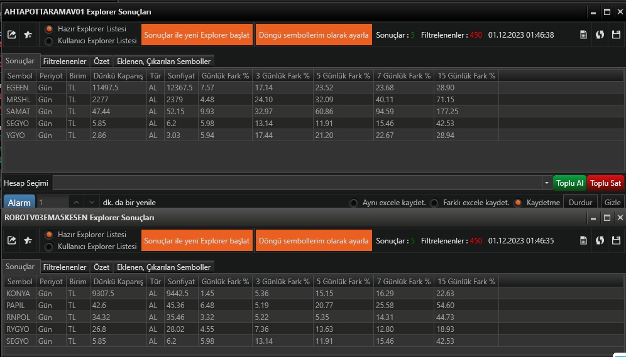Decrease refresh minutes with down arrow
The width and height of the screenshot is (626, 357).
click(91, 203)
